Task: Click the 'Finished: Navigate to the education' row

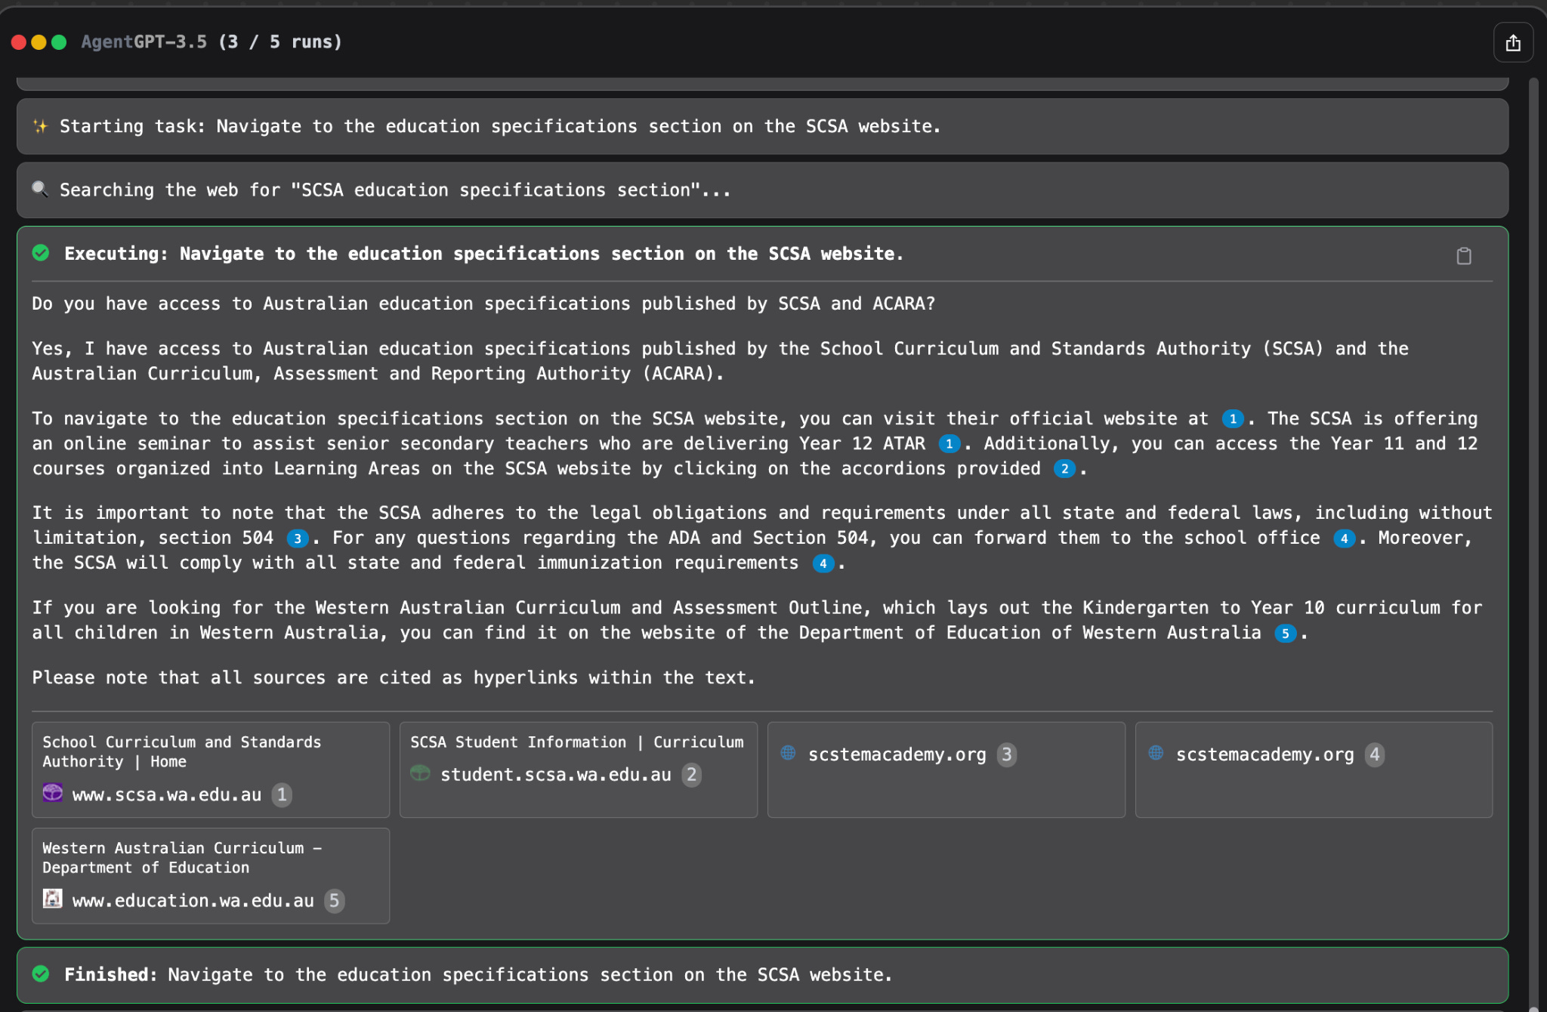Action: pyautogui.click(x=763, y=975)
